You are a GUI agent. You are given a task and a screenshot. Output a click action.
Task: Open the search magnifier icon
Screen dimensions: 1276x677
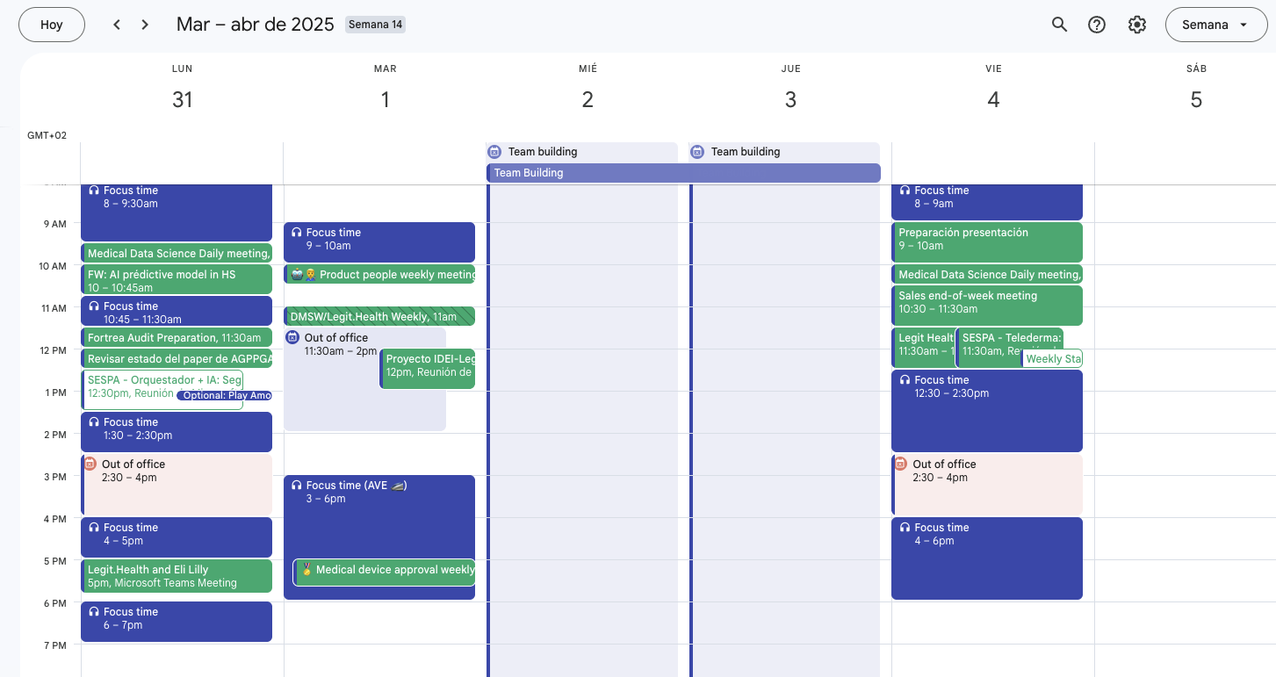(x=1059, y=25)
